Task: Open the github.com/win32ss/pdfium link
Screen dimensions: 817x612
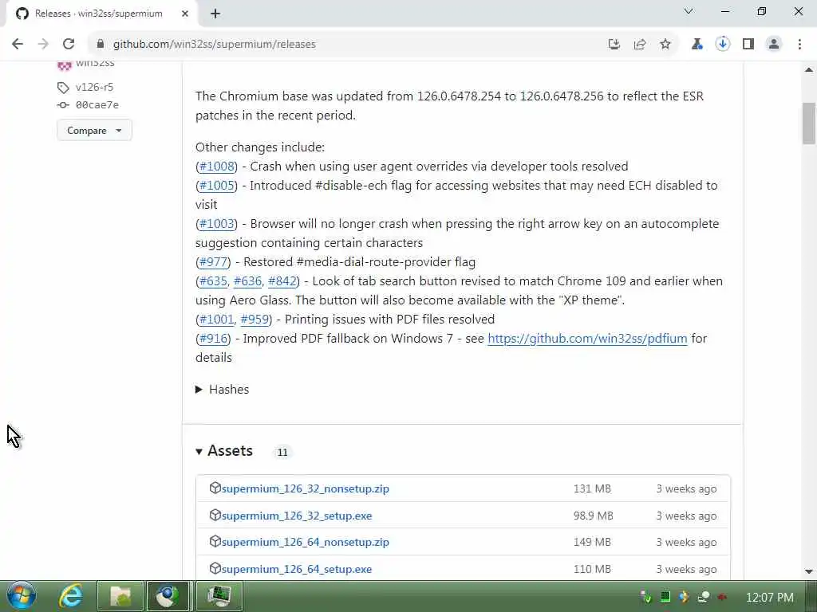Action: coord(587,339)
